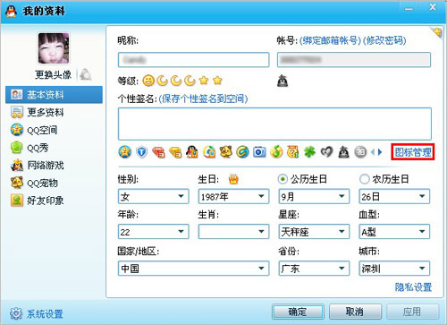Click the grayed 帐号 number field
This screenshot has width=447, height=325.
tap(354, 60)
